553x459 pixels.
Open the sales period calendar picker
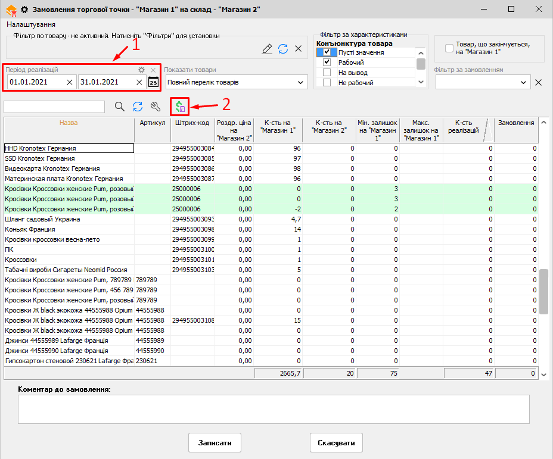click(153, 82)
